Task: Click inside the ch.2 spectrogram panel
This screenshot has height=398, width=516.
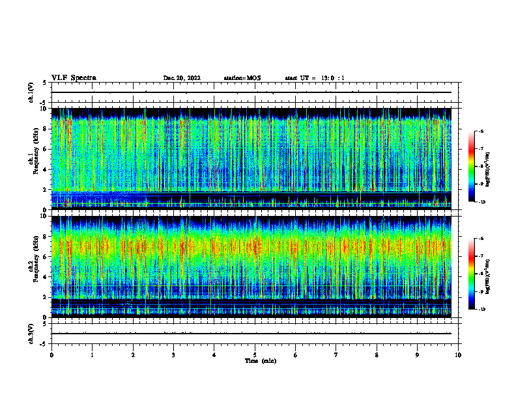Action: (251, 267)
